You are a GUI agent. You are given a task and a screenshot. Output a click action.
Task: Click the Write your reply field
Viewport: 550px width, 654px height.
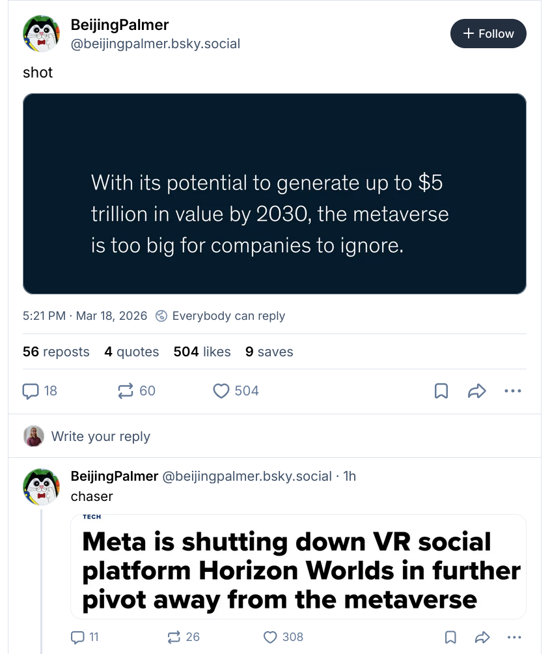click(x=101, y=436)
